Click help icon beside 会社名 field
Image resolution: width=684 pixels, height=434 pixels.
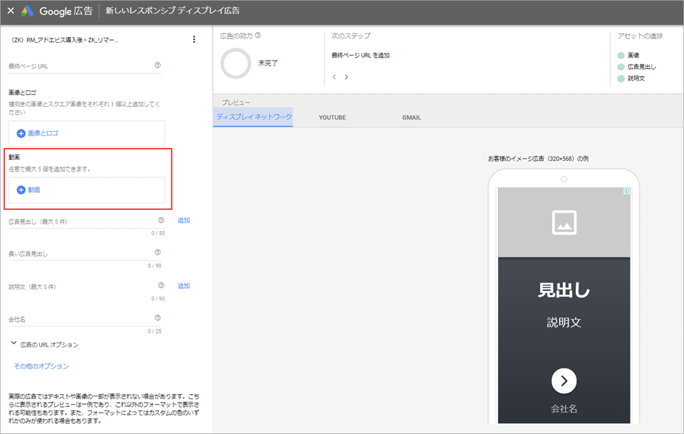click(157, 318)
